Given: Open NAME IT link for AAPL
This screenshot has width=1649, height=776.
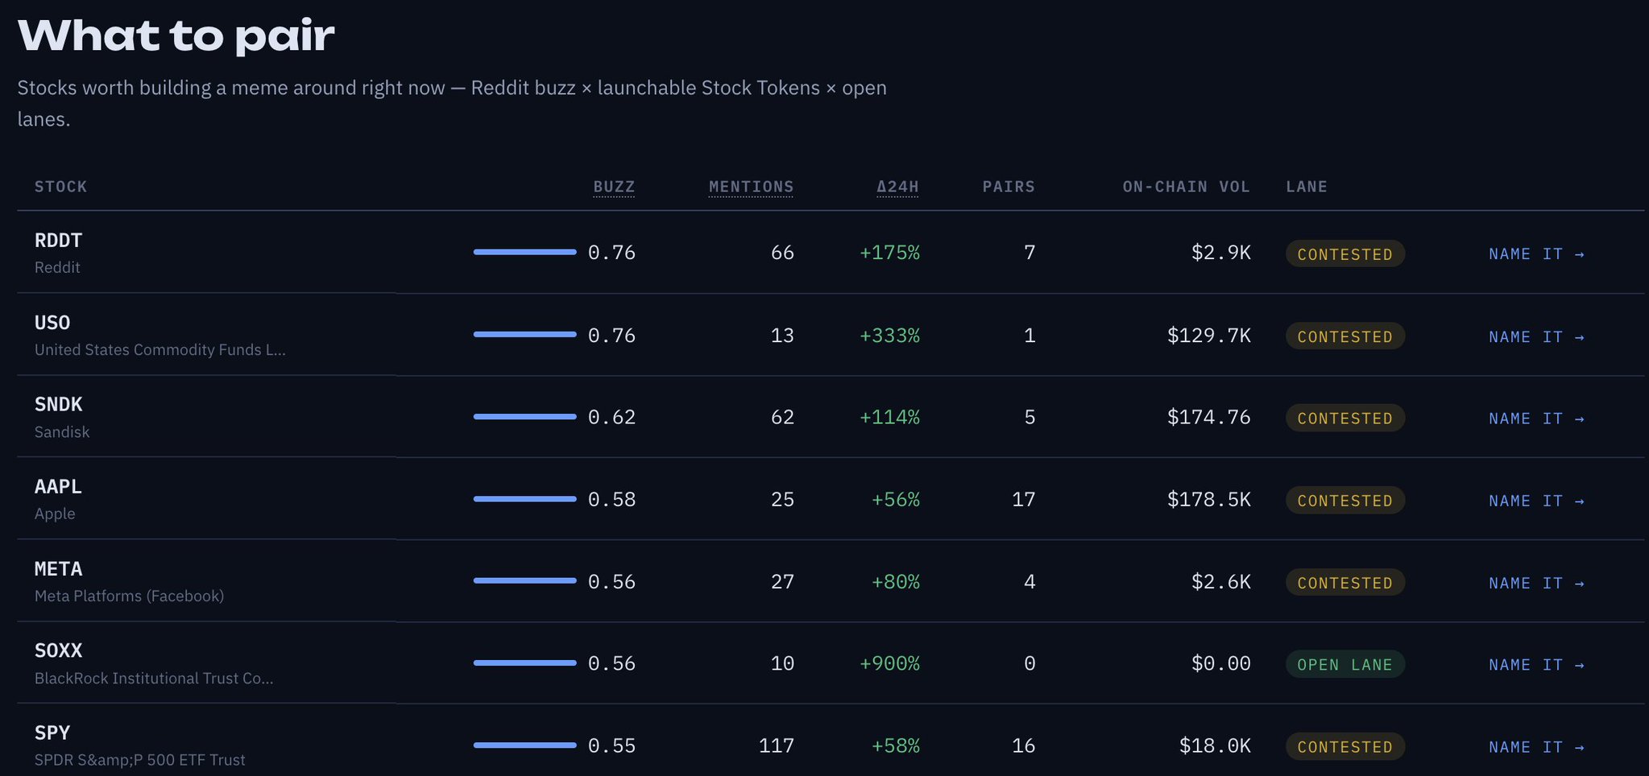Looking at the screenshot, I should (1536, 501).
